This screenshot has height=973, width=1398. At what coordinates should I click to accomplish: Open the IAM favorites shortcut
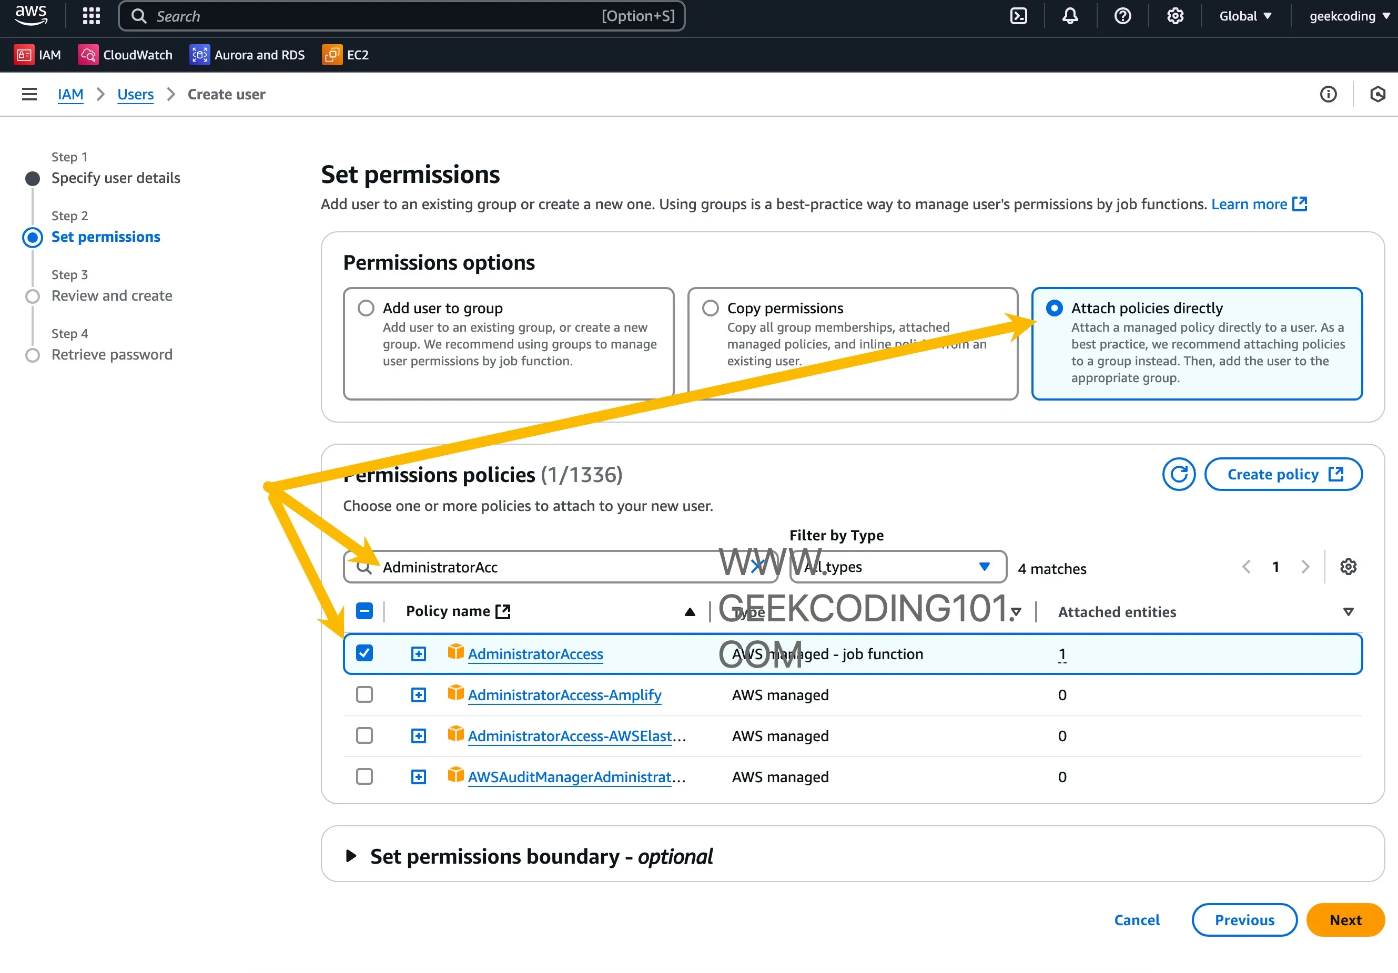click(x=38, y=54)
